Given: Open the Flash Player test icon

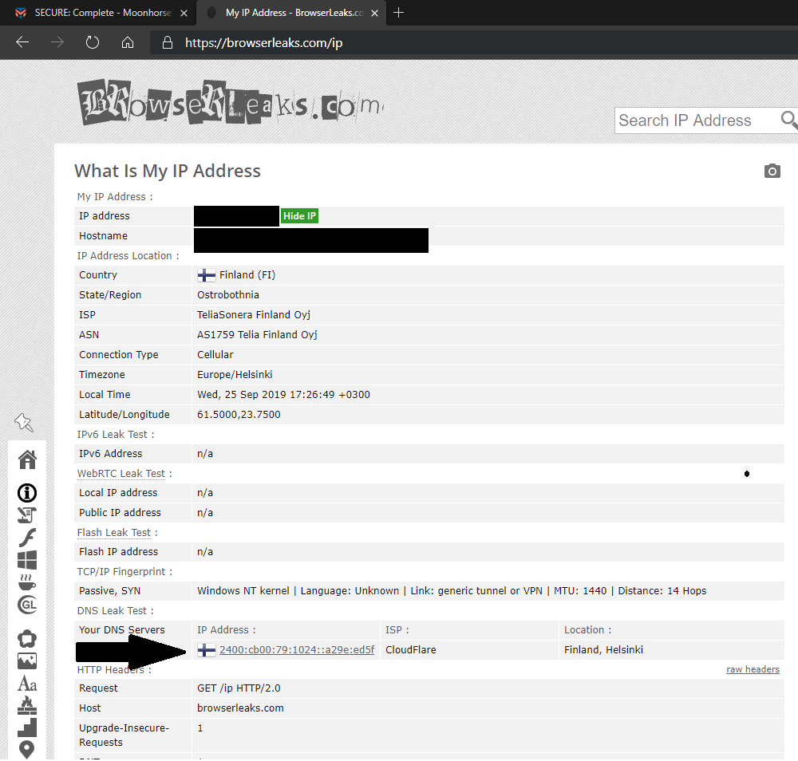Looking at the screenshot, I should (27, 538).
